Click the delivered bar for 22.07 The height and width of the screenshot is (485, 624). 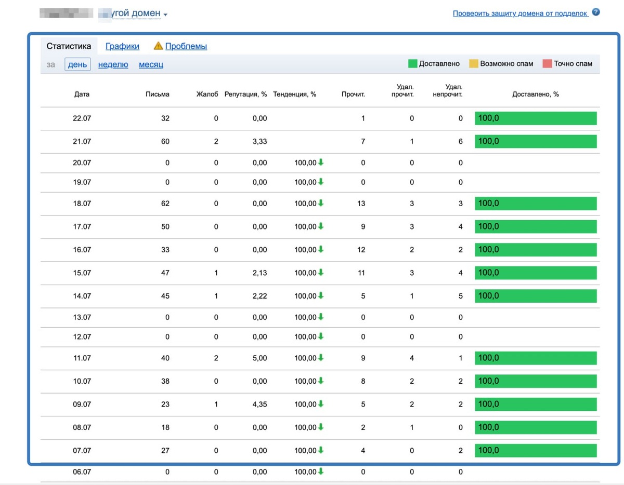536,118
